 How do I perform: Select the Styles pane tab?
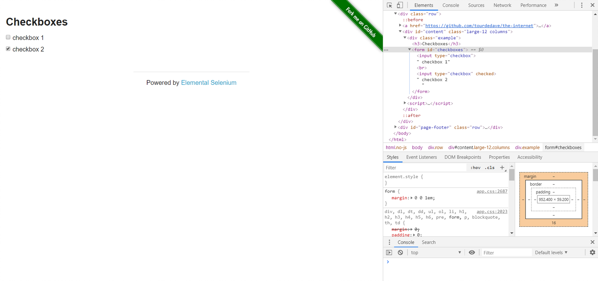pyautogui.click(x=392, y=157)
